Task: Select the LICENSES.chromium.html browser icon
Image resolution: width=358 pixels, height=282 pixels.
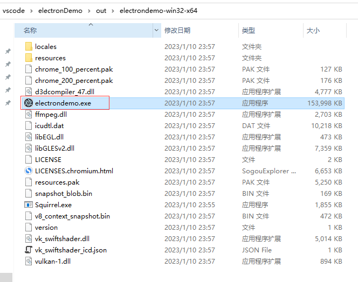Action: [29, 171]
